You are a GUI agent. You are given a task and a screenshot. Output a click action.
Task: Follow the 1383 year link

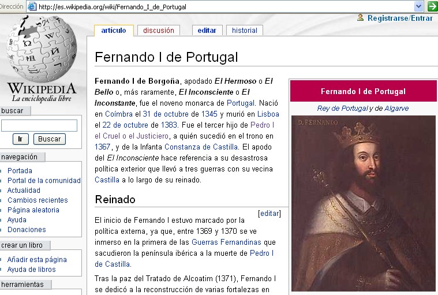tap(169, 125)
